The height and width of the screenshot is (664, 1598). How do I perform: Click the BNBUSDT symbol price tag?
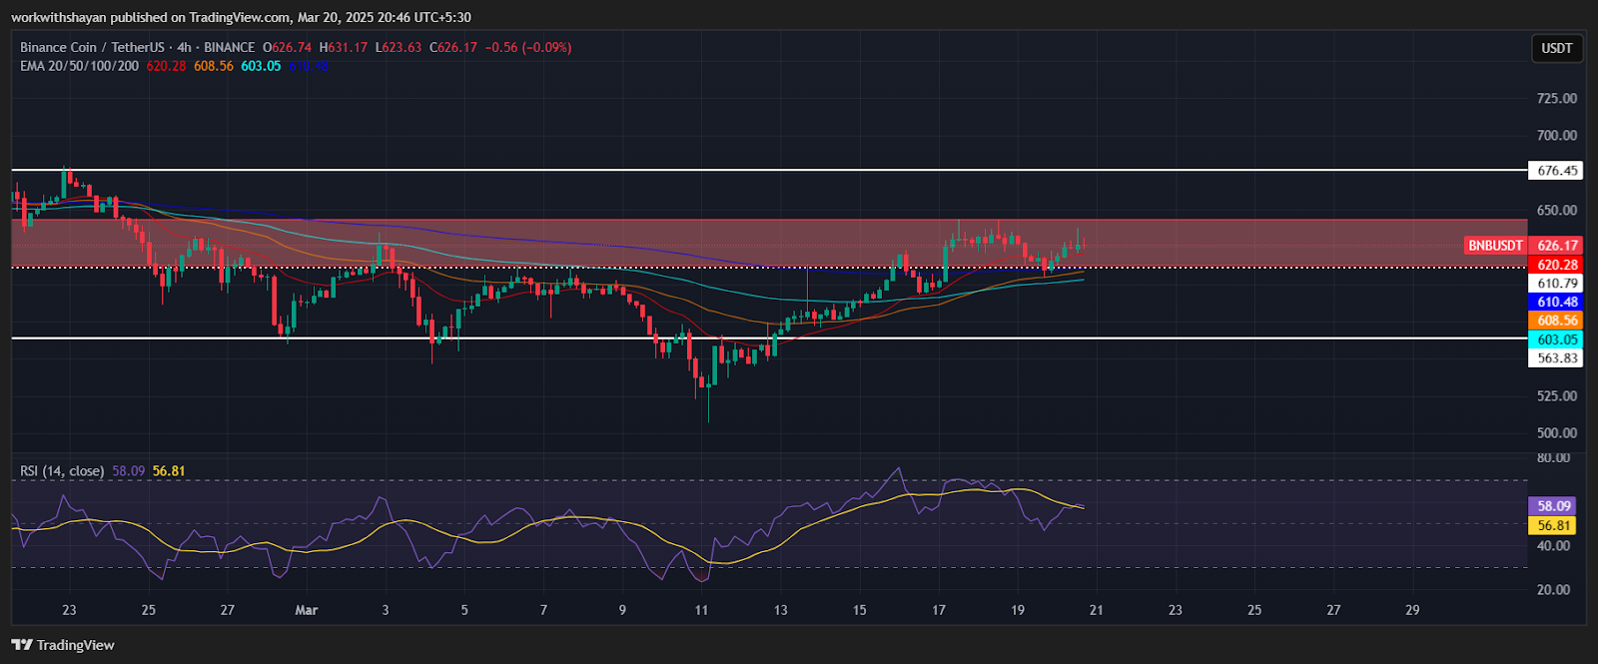point(1495,246)
